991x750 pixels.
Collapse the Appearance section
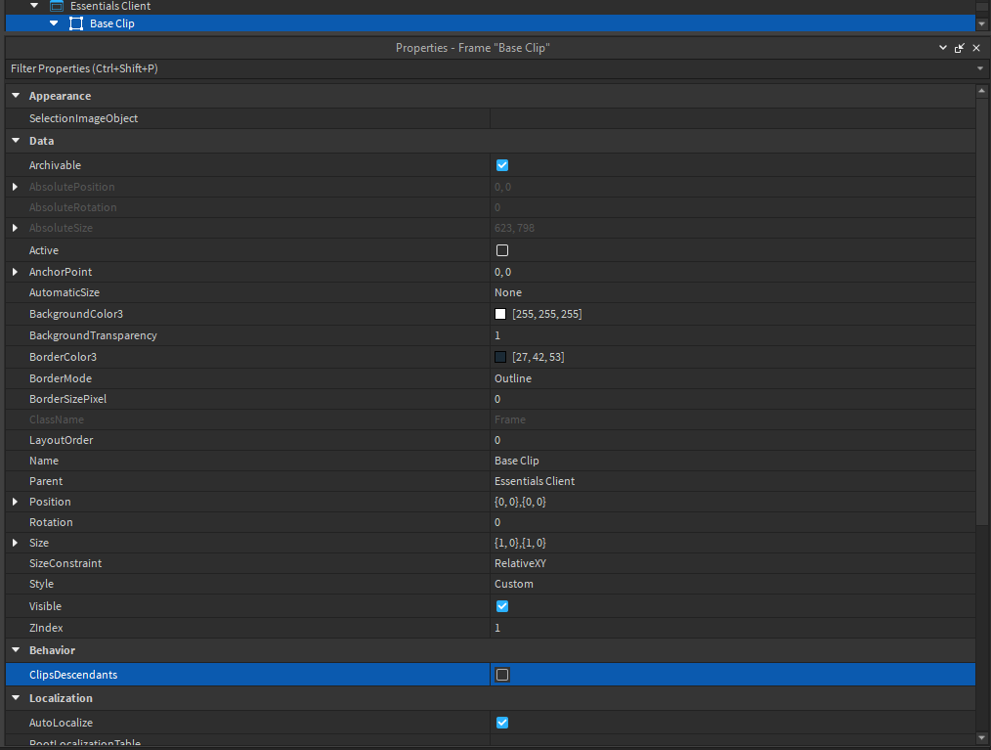click(15, 95)
